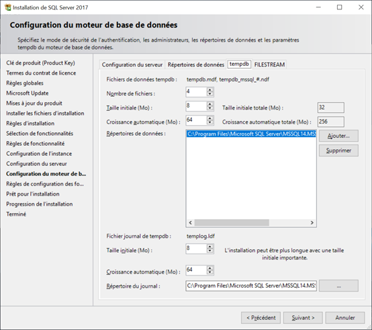This screenshot has height=330, width=372.
Task: Click the SQL Server installer title bar icon
Action: [8, 7]
